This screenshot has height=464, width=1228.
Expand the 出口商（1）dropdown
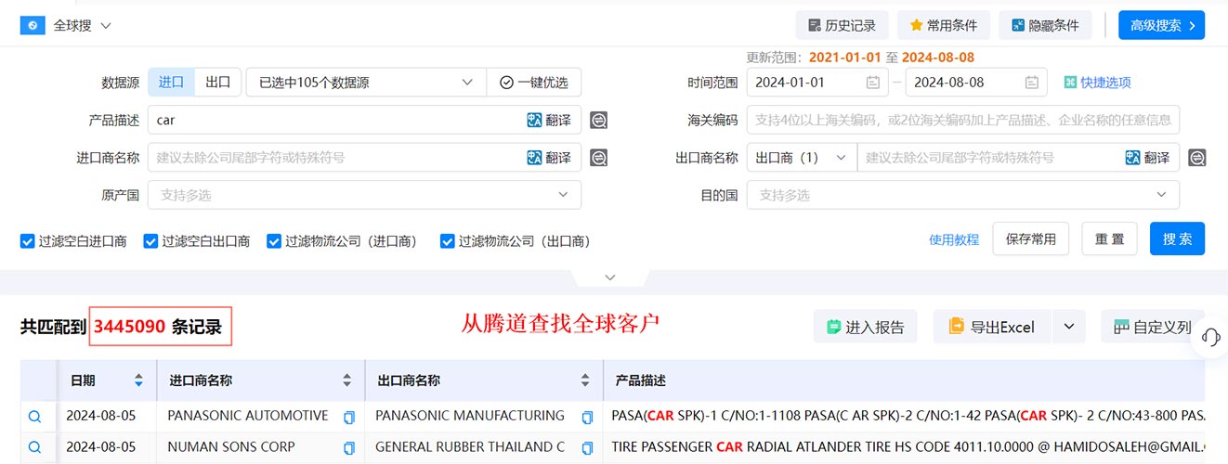[x=802, y=158]
